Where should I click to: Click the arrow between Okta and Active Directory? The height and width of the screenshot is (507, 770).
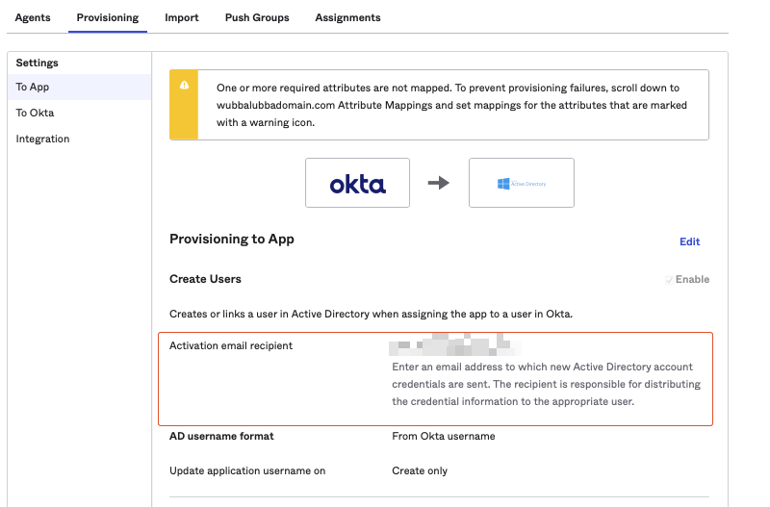pos(439,183)
